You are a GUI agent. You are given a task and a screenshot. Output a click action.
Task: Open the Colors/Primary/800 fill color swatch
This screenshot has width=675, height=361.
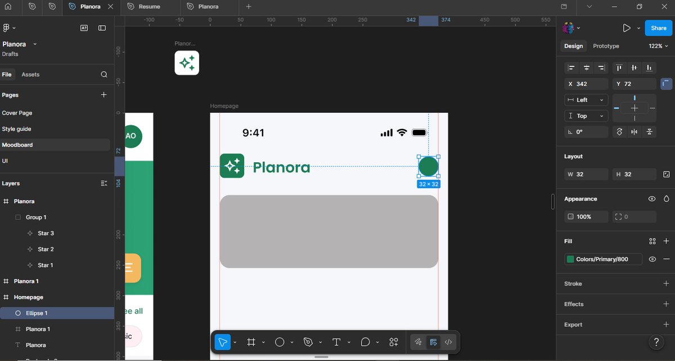pos(570,259)
